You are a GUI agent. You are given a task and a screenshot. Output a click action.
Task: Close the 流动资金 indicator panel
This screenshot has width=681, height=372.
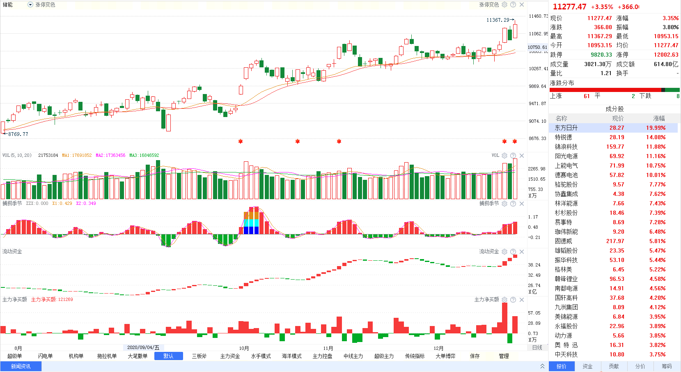[522, 252]
